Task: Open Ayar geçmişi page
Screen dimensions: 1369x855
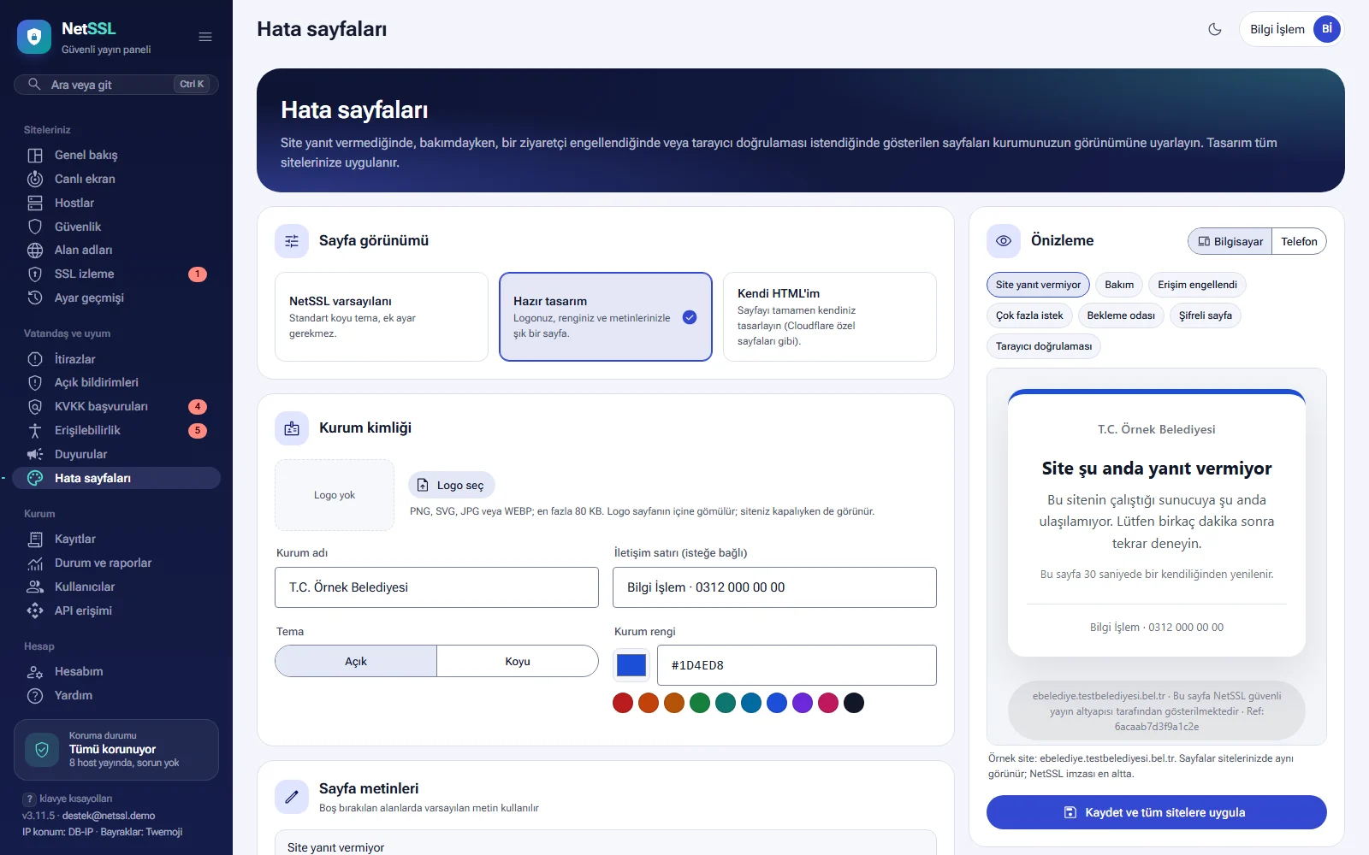Action: pos(117,298)
